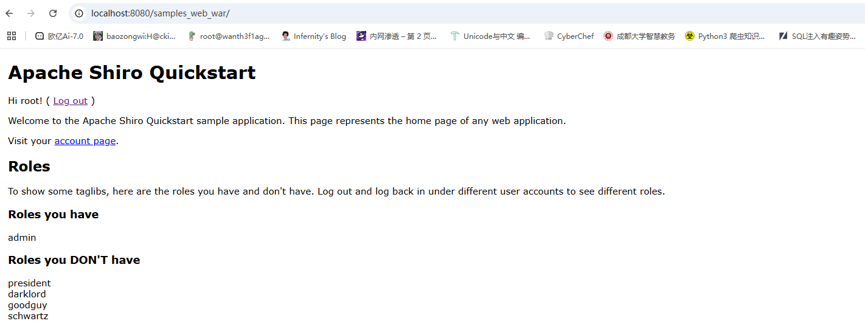Screen dimensions: 865x335
Task: Open the Unicode与中文 bookmark
Action: click(x=490, y=36)
